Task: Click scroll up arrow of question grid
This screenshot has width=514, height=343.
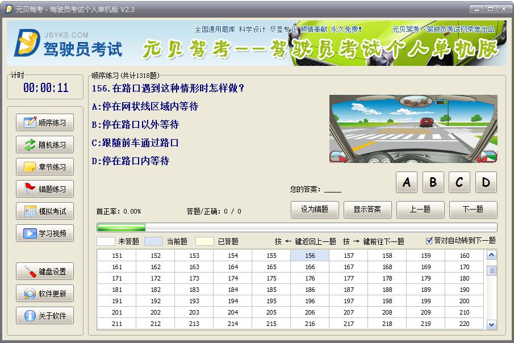Action: 491,255
